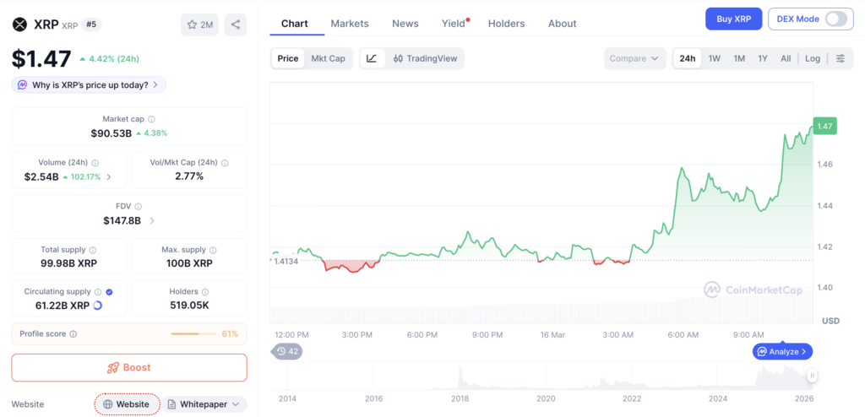Switch to TradingView candlestick chart
Image resolution: width=865 pixels, height=417 pixels.
[425, 58]
